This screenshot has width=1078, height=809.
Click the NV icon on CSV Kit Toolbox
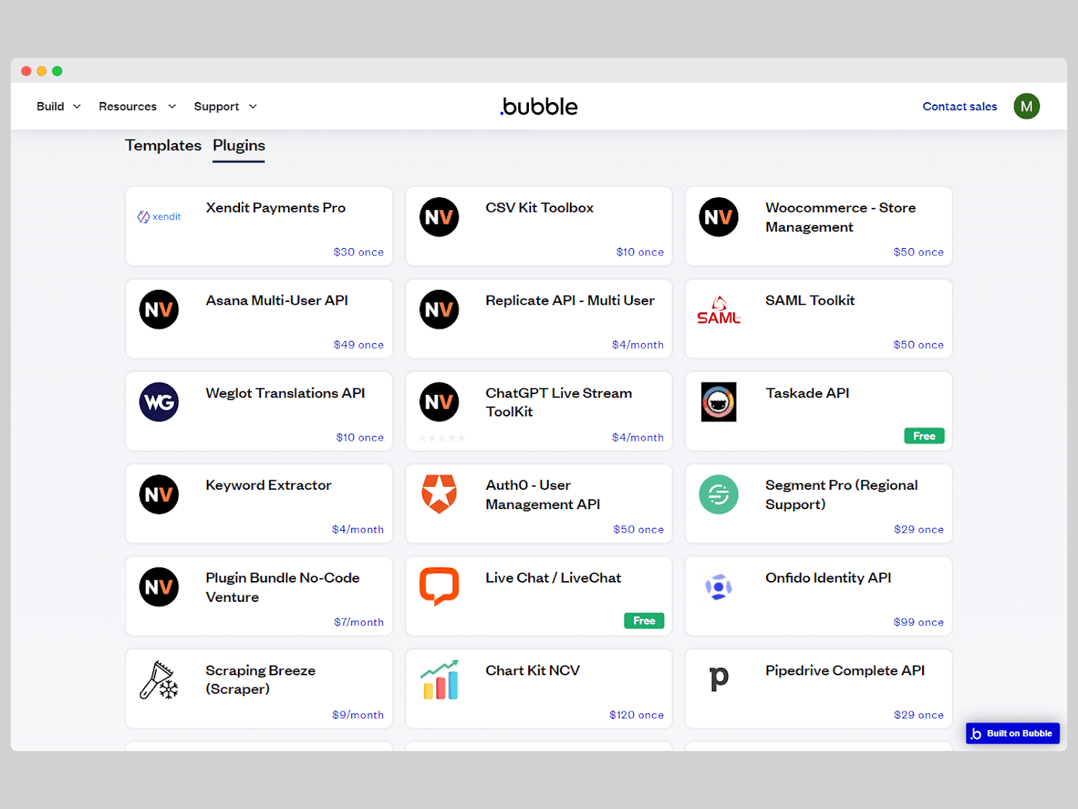pyautogui.click(x=439, y=217)
